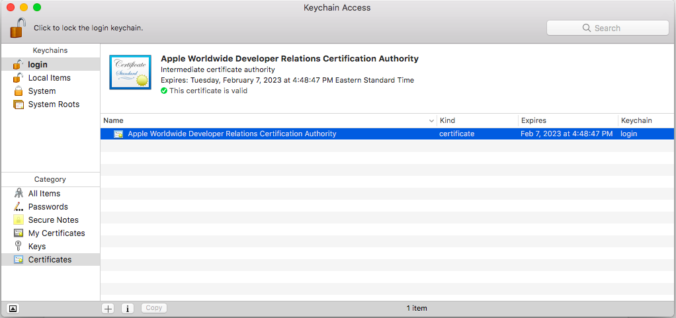Image resolution: width=676 pixels, height=318 pixels.
Task: Sort list by Kind column
Action: click(478, 120)
